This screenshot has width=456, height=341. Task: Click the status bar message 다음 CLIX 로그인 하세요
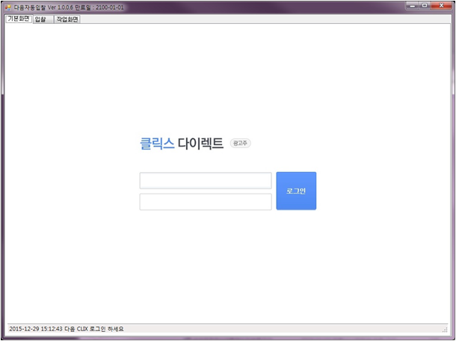94,329
